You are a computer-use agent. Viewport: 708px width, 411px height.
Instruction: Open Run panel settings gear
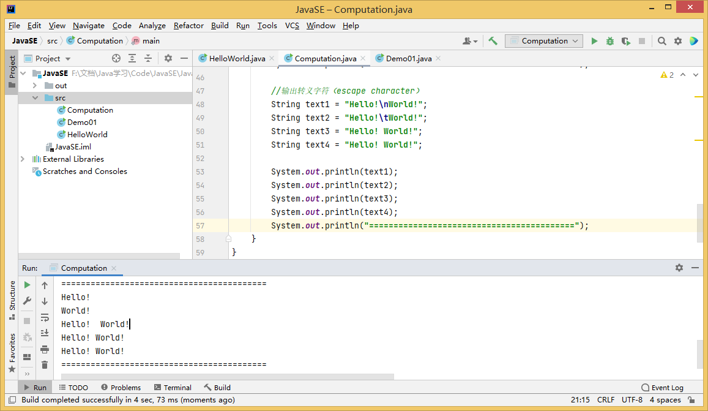679,268
